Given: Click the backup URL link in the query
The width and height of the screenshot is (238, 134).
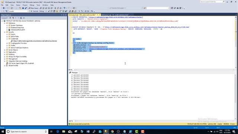Looking at the screenshot, I should pos(147,27).
